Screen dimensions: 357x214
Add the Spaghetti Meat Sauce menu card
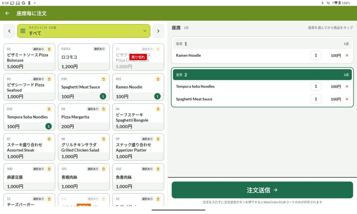coord(84,87)
